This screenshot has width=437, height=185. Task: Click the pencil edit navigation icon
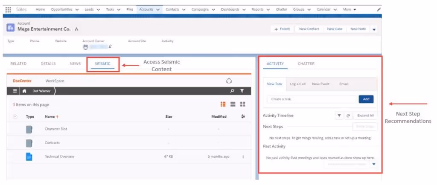tap(379, 9)
